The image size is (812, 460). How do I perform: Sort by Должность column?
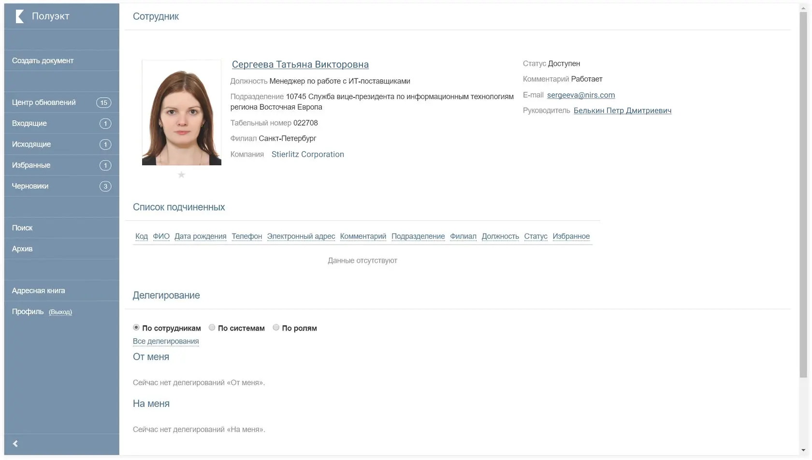pos(500,236)
